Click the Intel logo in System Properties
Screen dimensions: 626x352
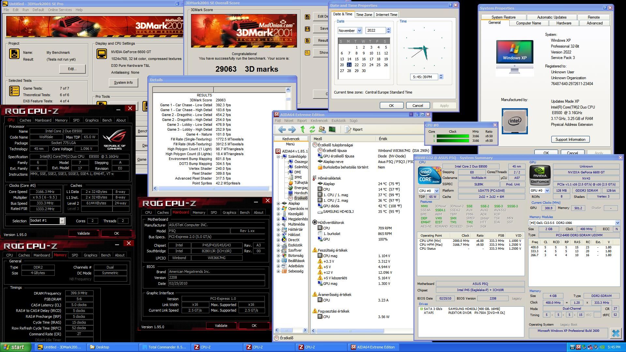point(514,121)
